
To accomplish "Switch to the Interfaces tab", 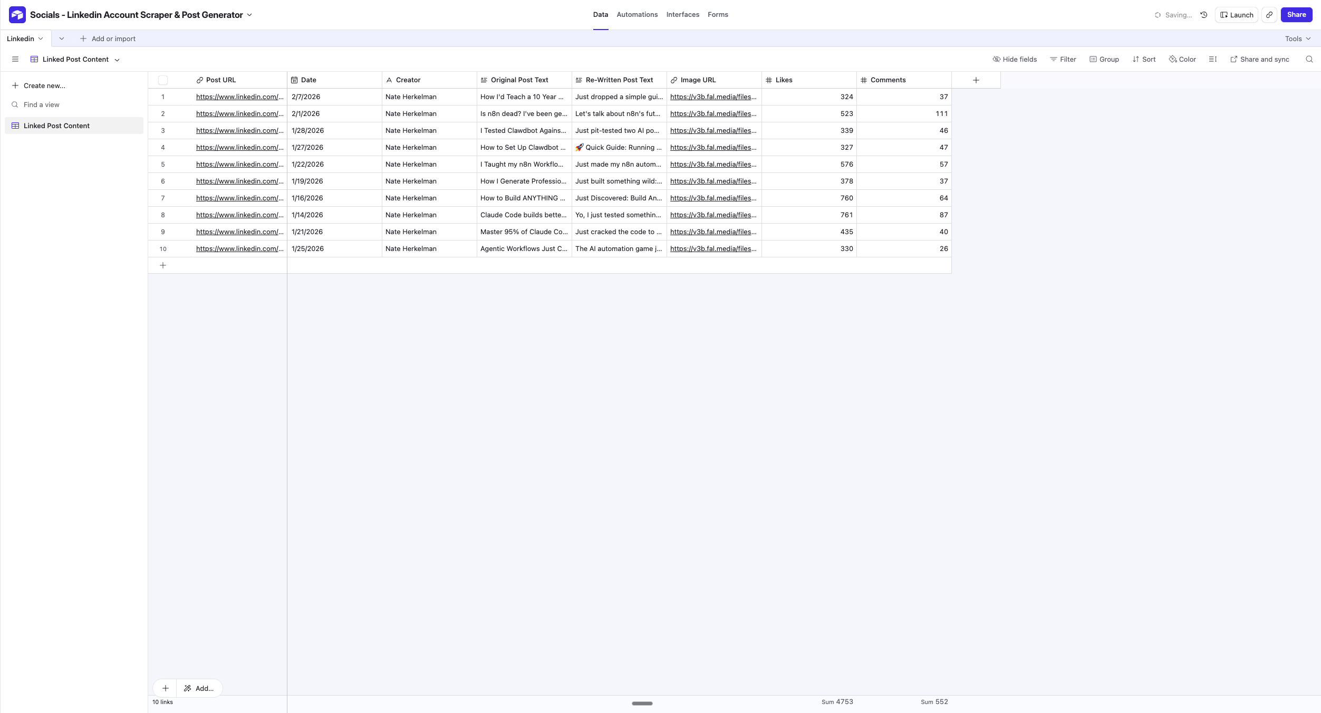I will (x=682, y=15).
